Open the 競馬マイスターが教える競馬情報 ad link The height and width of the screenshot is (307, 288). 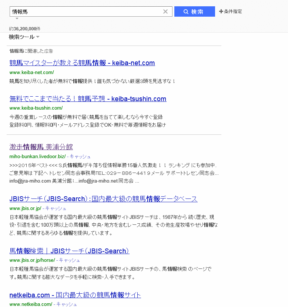pyautogui.click(x=82, y=63)
